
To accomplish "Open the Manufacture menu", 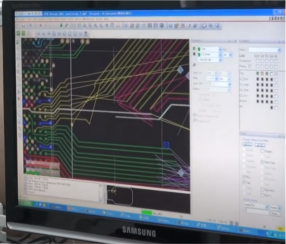I will tap(88, 19).
